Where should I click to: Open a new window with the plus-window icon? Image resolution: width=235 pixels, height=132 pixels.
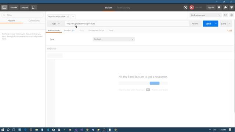pyautogui.click(x=34, y=7)
